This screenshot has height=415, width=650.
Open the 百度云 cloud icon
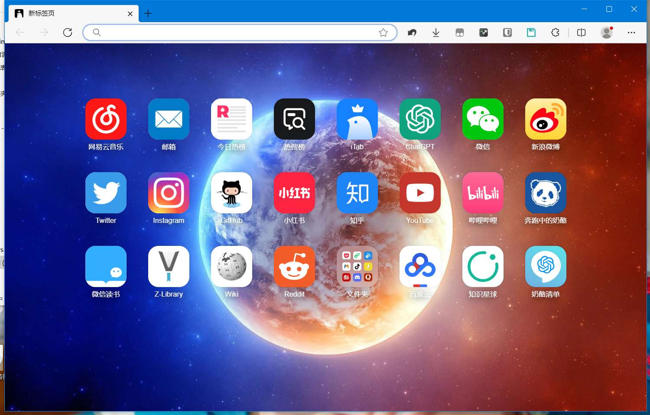click(420, 266)
